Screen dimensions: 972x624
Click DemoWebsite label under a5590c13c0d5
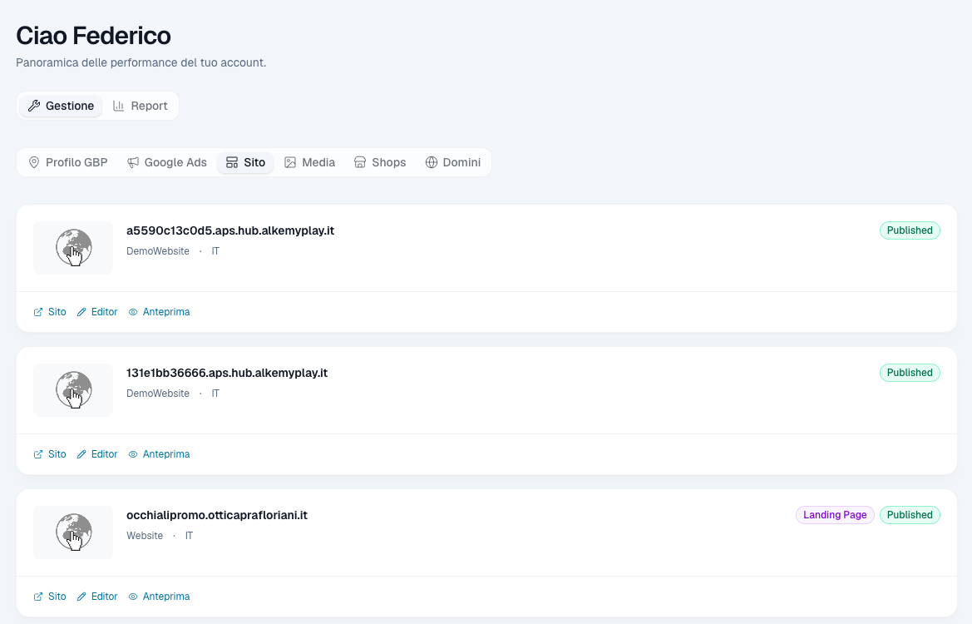point(158,251)
